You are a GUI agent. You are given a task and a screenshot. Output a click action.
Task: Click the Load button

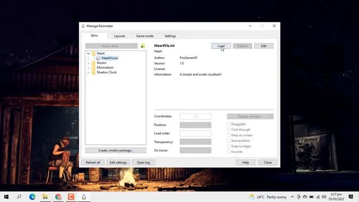point(221,46)
